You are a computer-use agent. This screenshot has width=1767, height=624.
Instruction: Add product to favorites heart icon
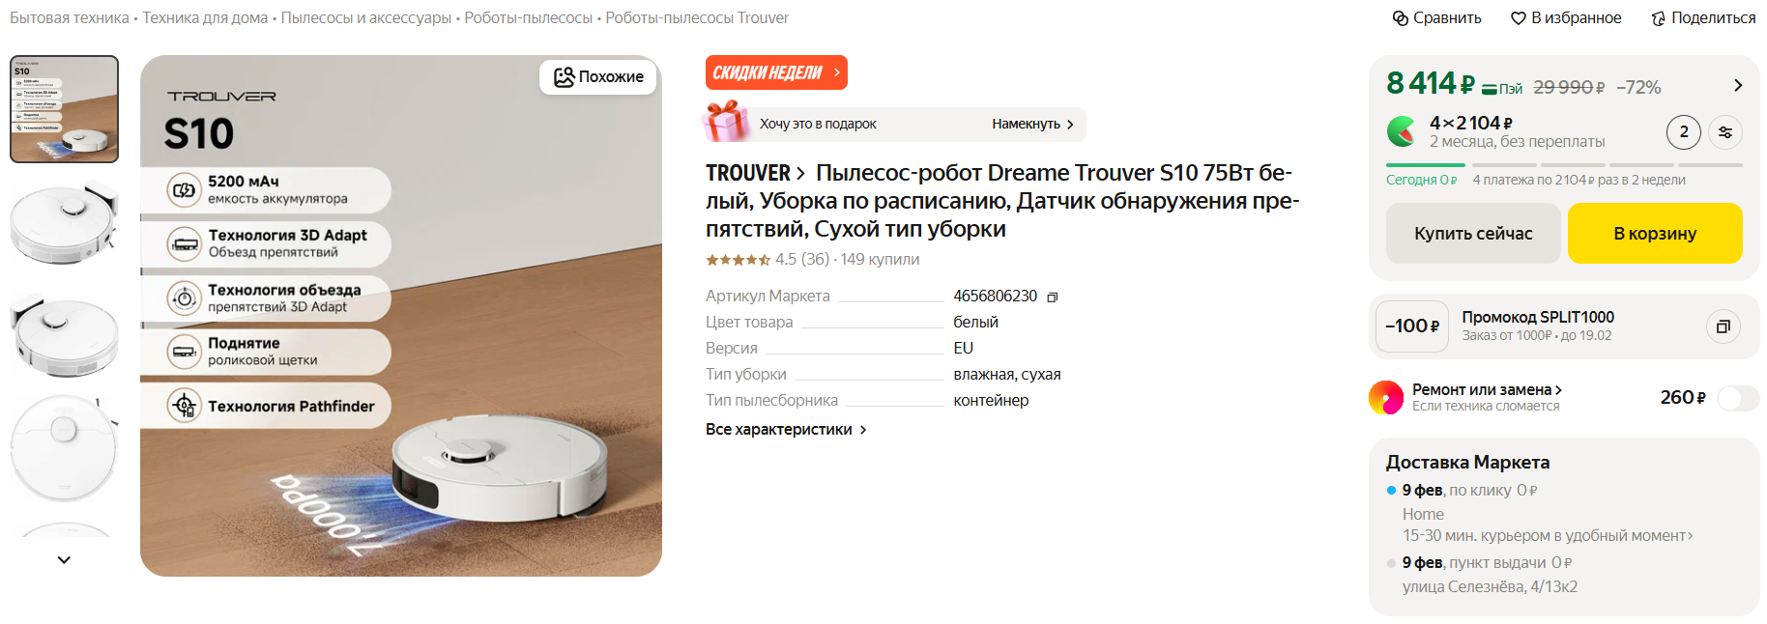[x=1519, y=18]
